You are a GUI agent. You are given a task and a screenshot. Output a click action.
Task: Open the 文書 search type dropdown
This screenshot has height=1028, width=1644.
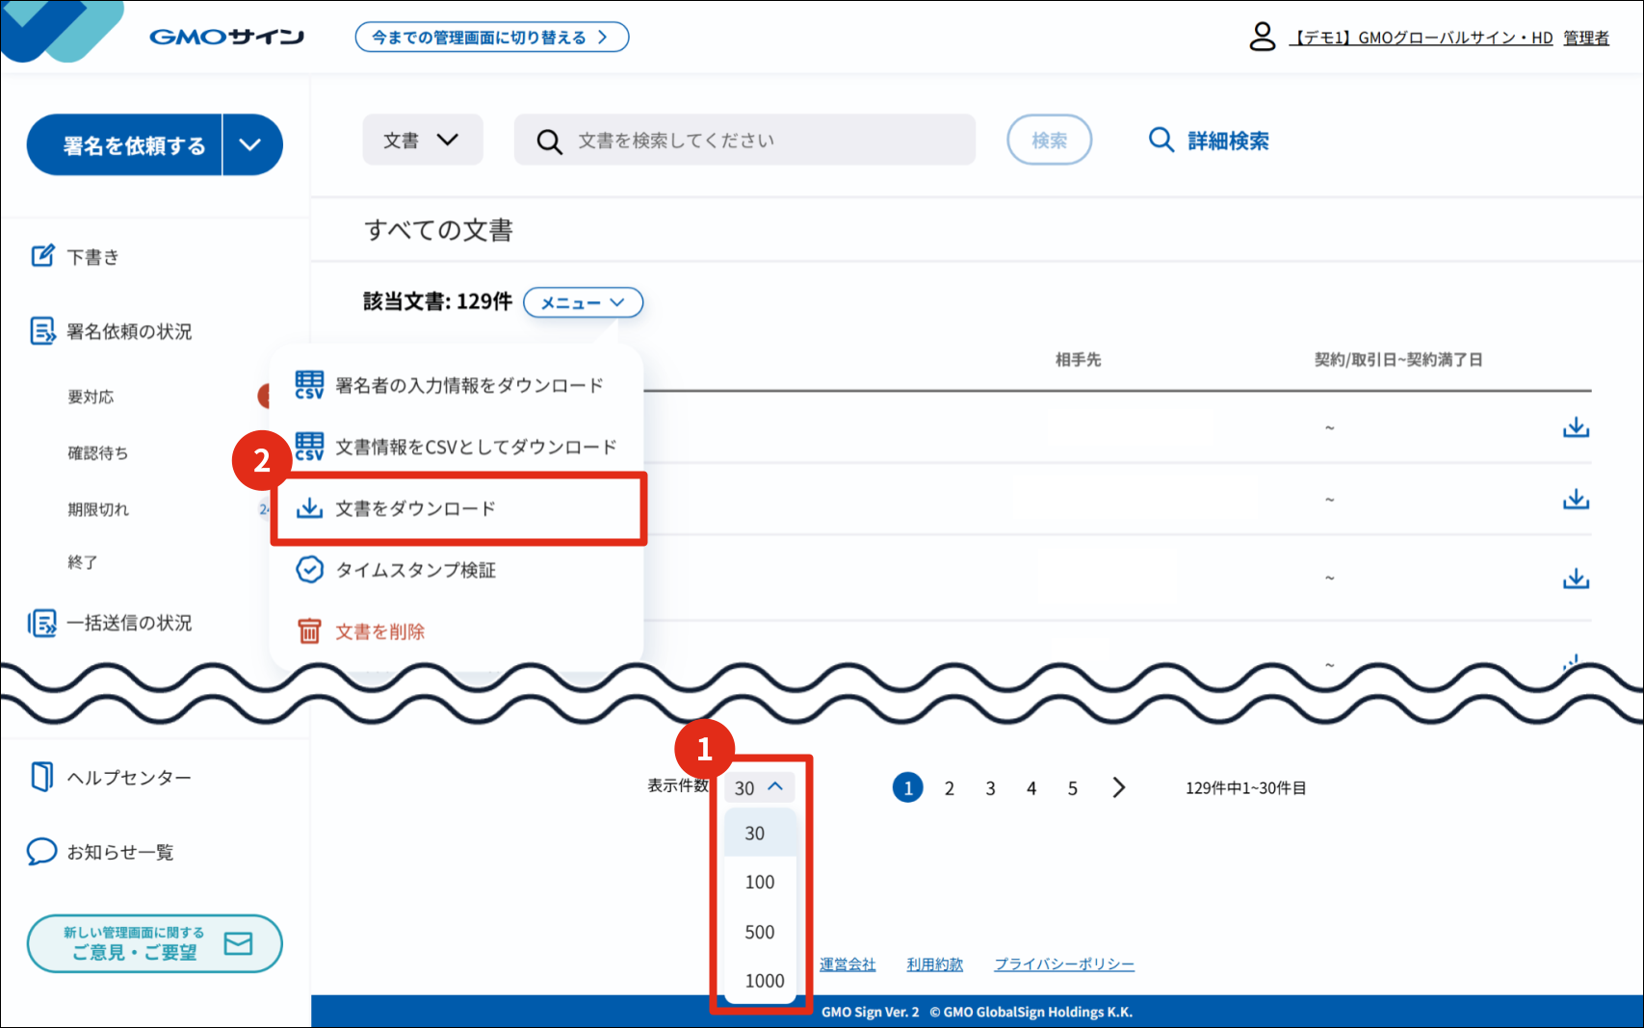[422, 141]
